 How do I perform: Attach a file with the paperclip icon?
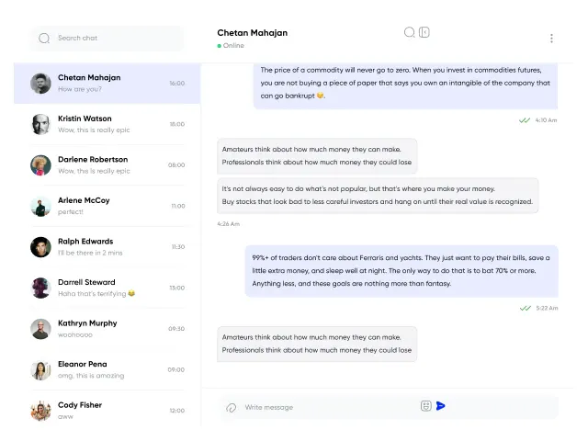(x=231, y=408)
